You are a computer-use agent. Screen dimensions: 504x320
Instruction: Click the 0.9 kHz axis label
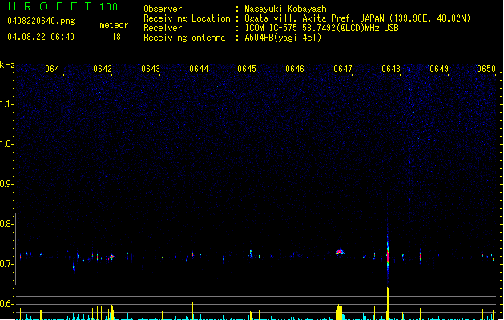coord(6,184)
